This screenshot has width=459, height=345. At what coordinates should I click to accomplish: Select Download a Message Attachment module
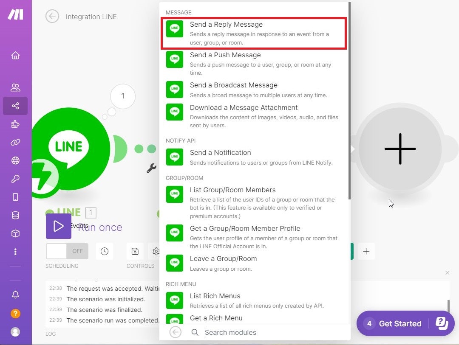pyautogui.click(x=254, y=116)
